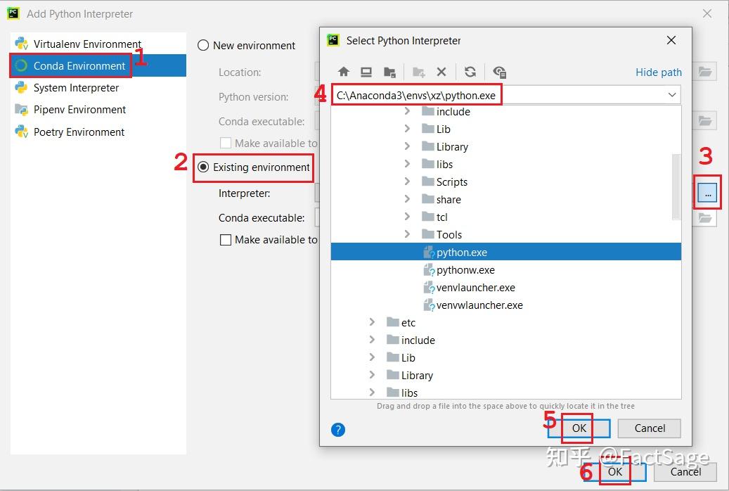
Task: Click folder icon next to disabled Conda executable
Action: [705, 121]
